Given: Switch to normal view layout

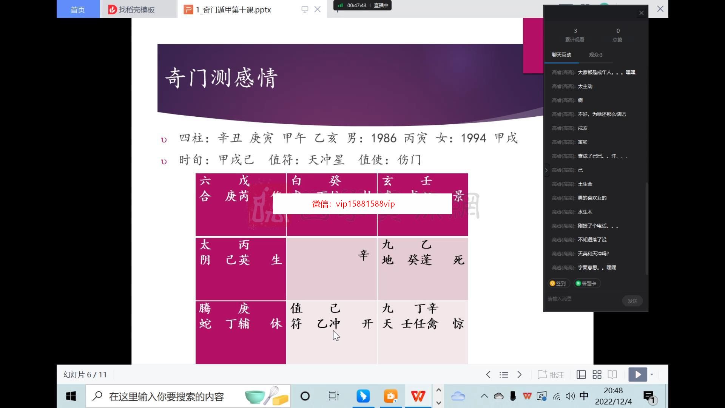Looking at the screenshot, I should (581, 375).
